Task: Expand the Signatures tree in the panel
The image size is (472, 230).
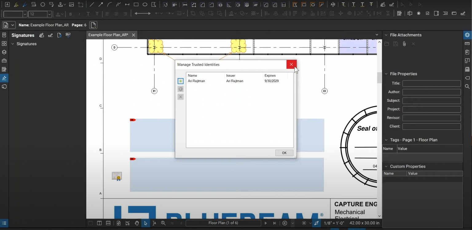Action: (x=13, y=44)
